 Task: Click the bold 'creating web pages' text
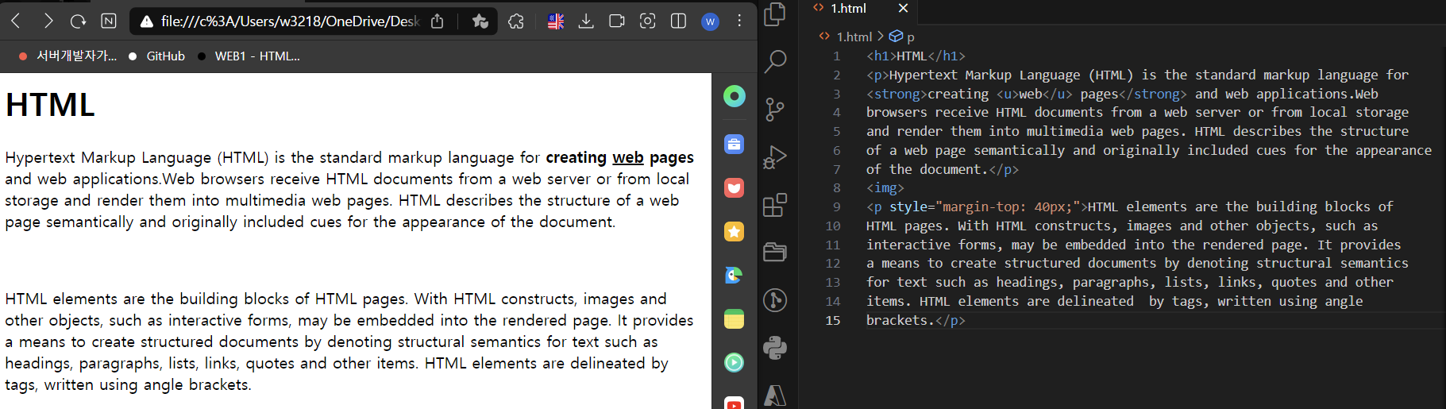point(619,157)
